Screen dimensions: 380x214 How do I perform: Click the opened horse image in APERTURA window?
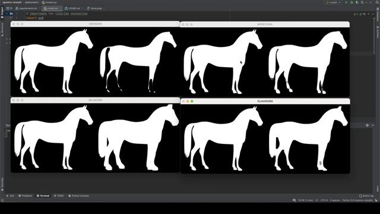tap(308, 62)
